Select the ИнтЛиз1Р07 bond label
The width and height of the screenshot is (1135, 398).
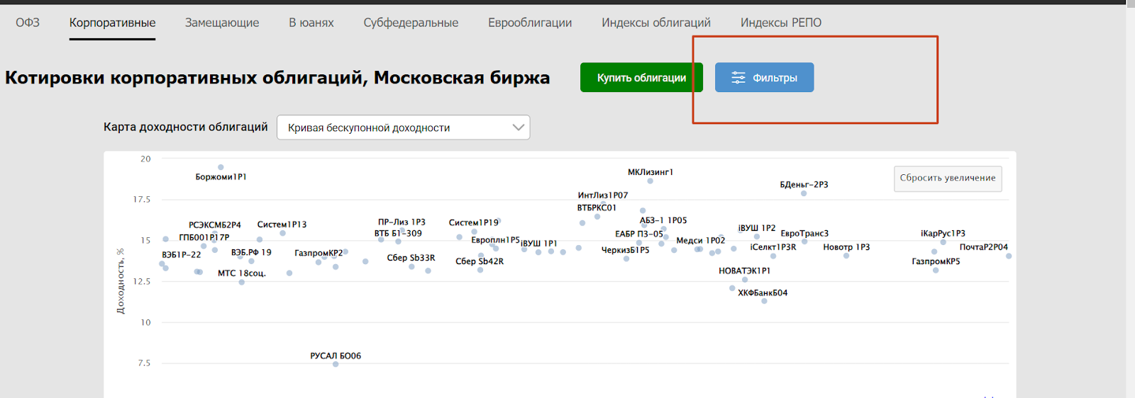click(603, 195)
